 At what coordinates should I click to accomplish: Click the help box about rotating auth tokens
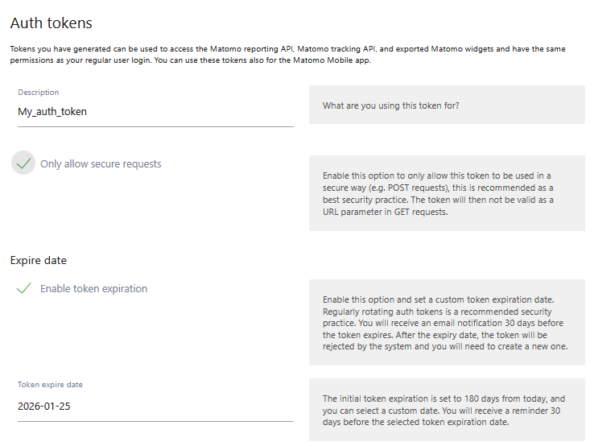click(447, 323)
